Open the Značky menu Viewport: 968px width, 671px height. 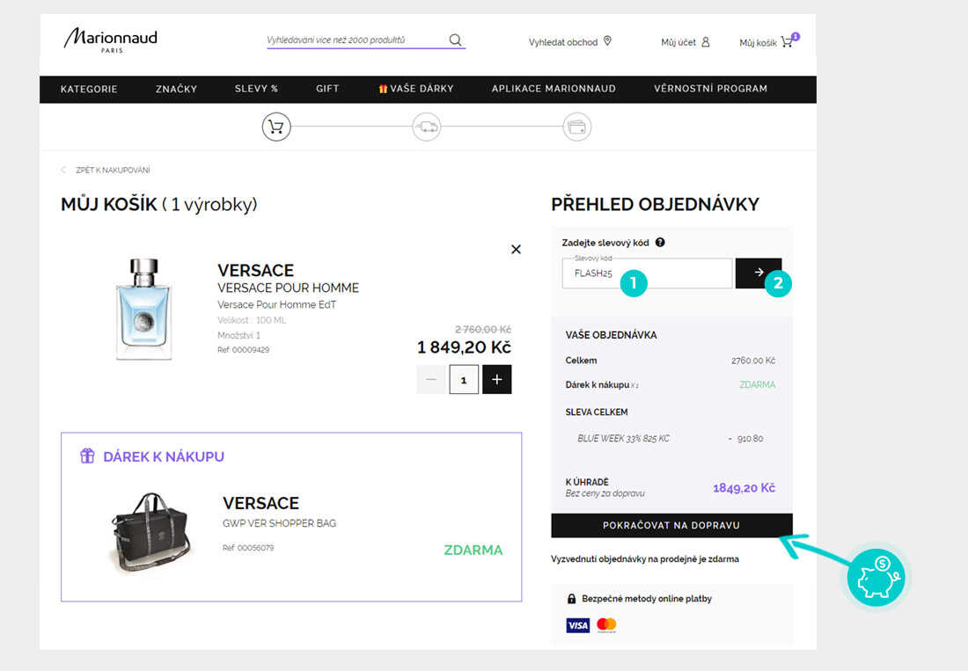176,89
